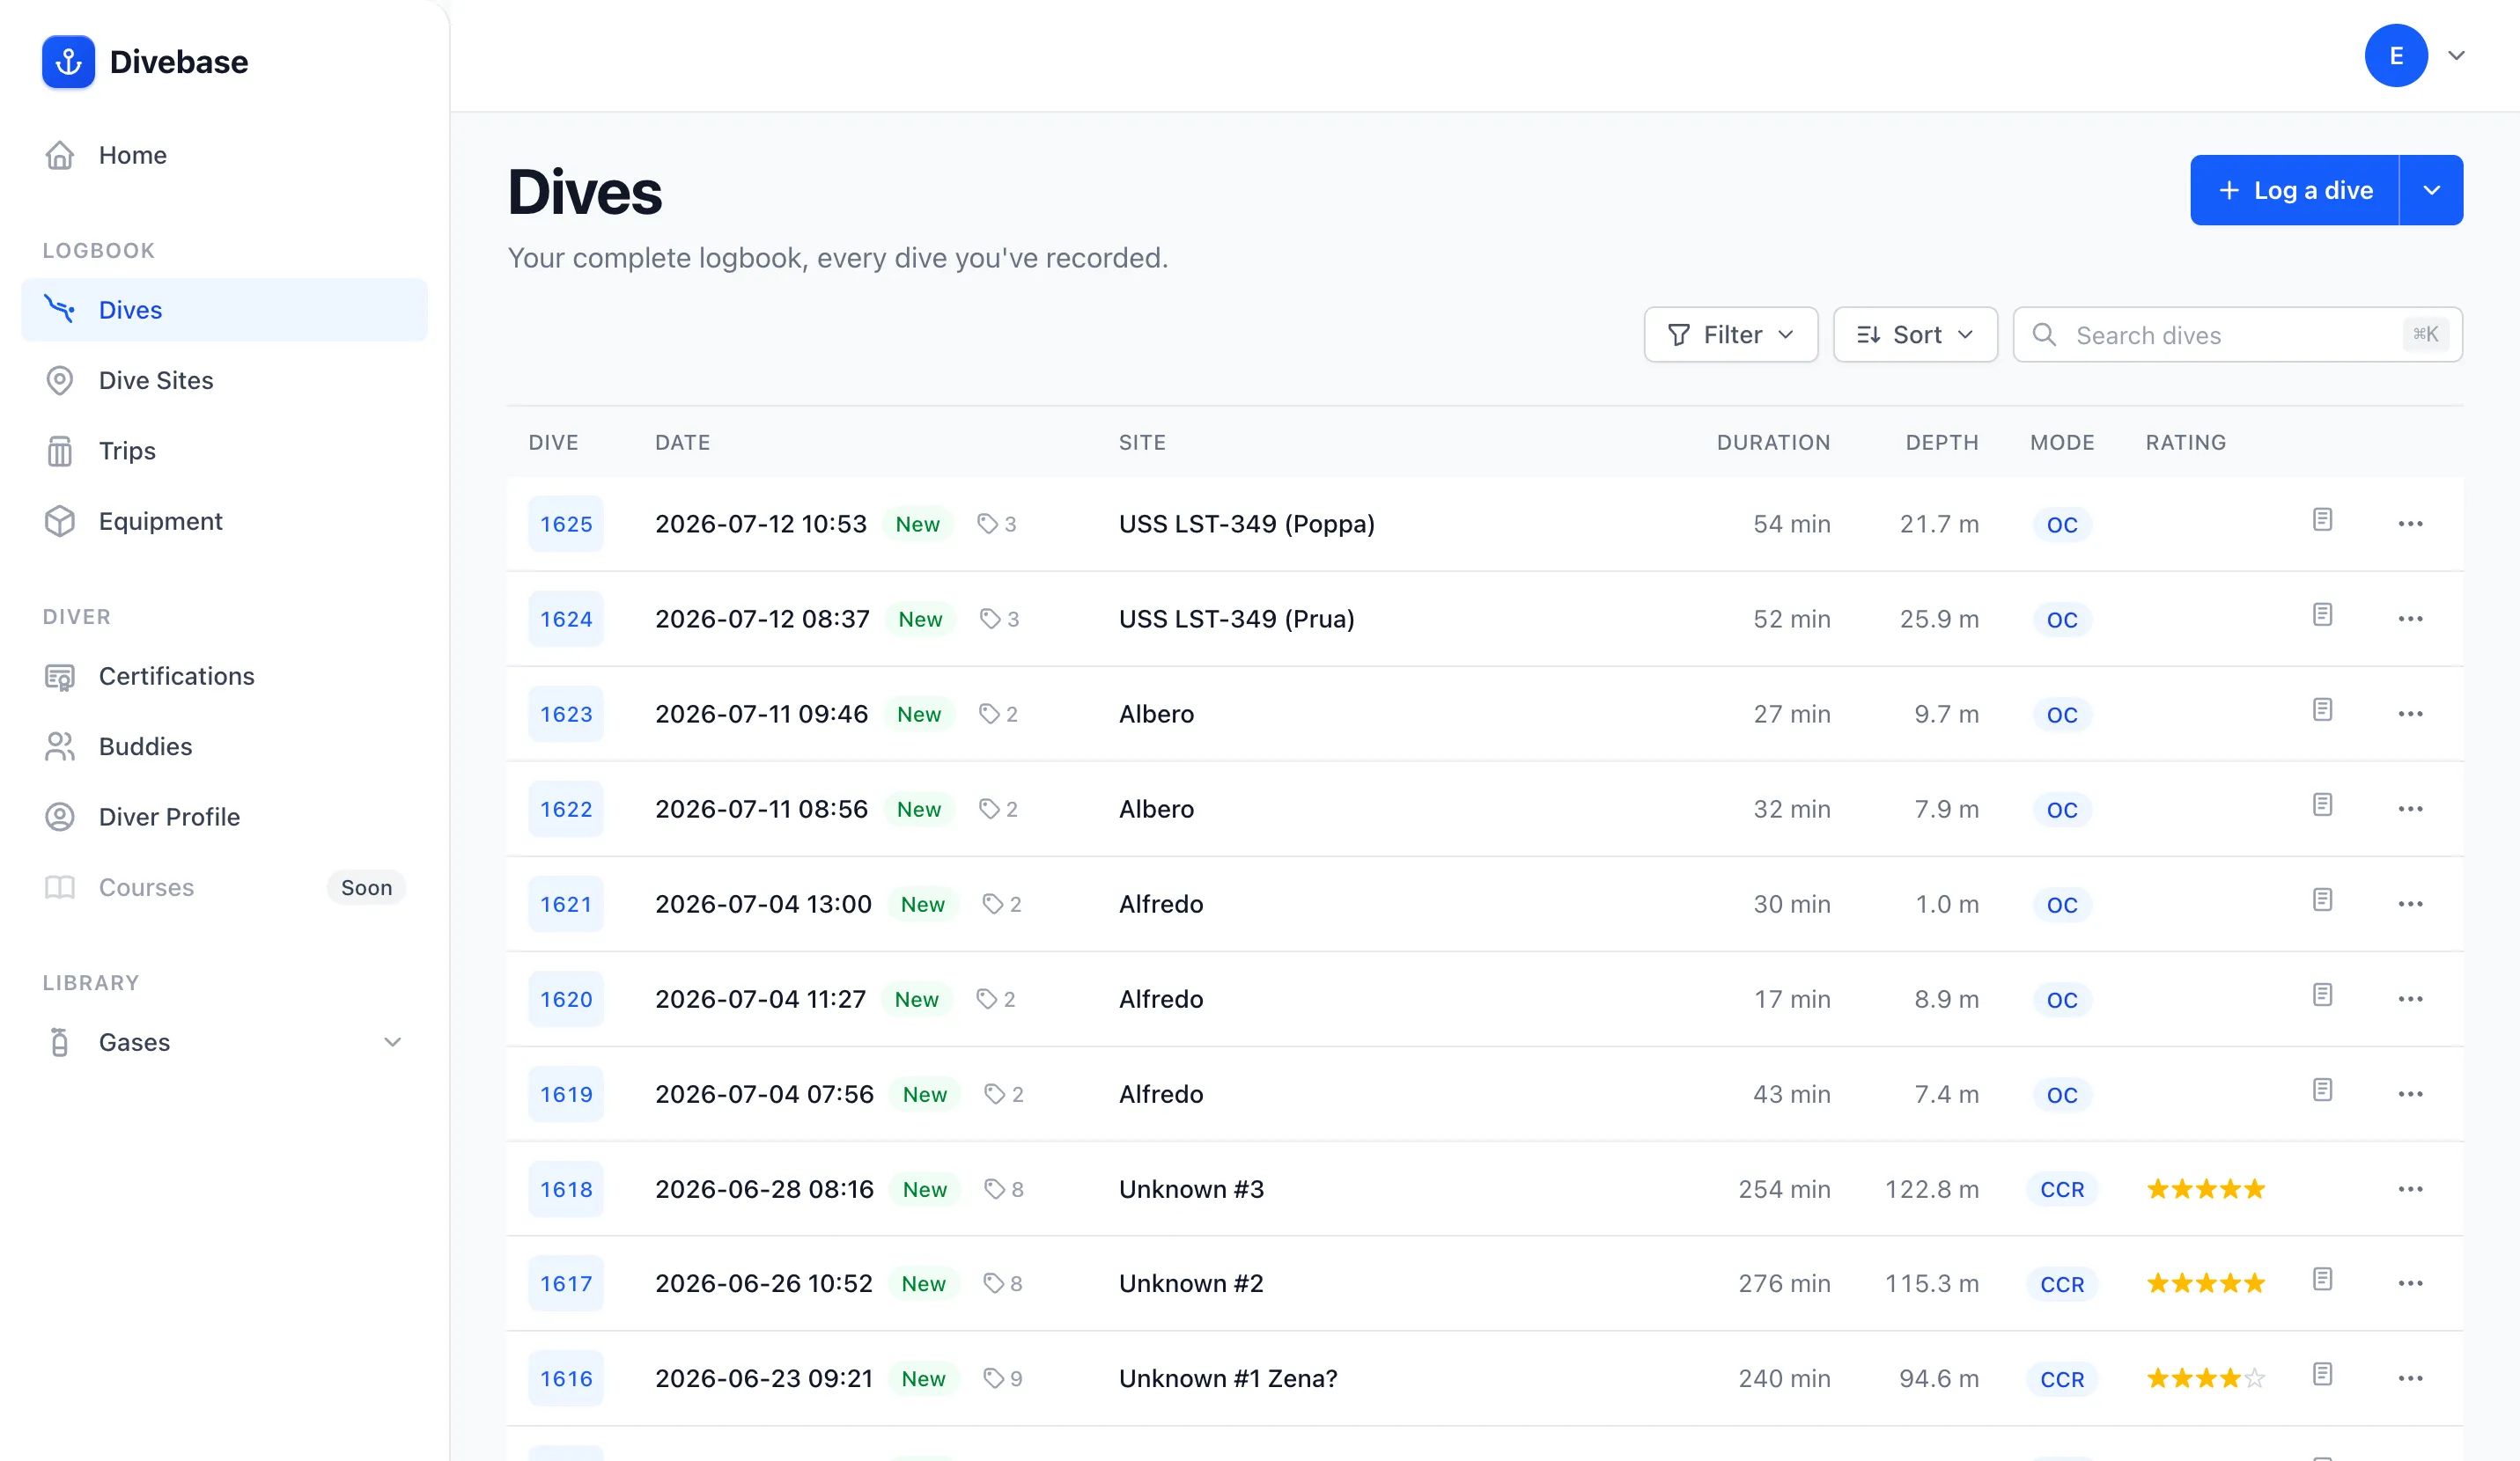
Task: Click the DATE column header
Action: pos(682,443)
